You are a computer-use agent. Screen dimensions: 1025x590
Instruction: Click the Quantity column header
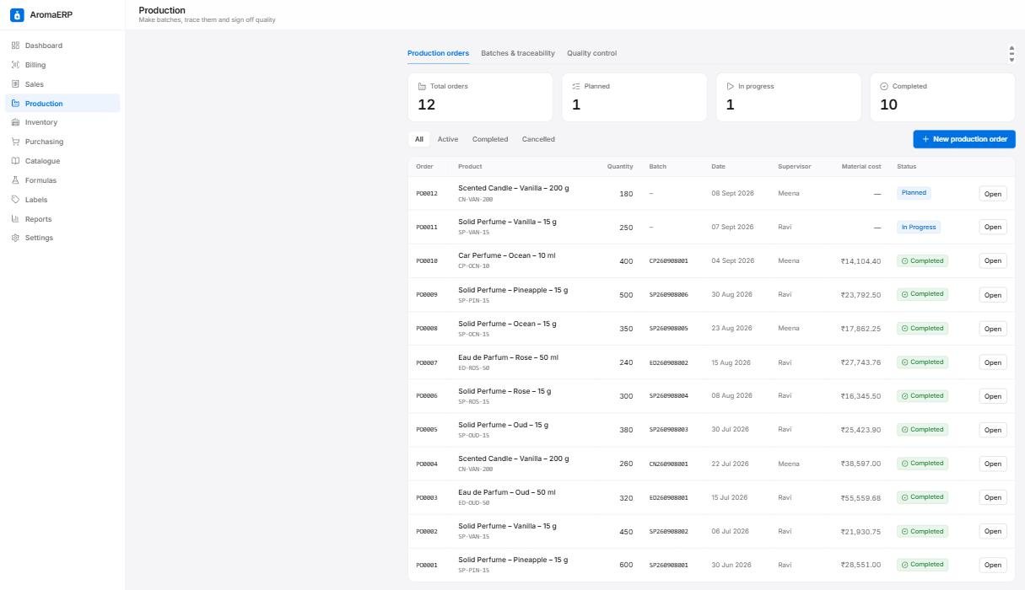[x=620, y=167]
